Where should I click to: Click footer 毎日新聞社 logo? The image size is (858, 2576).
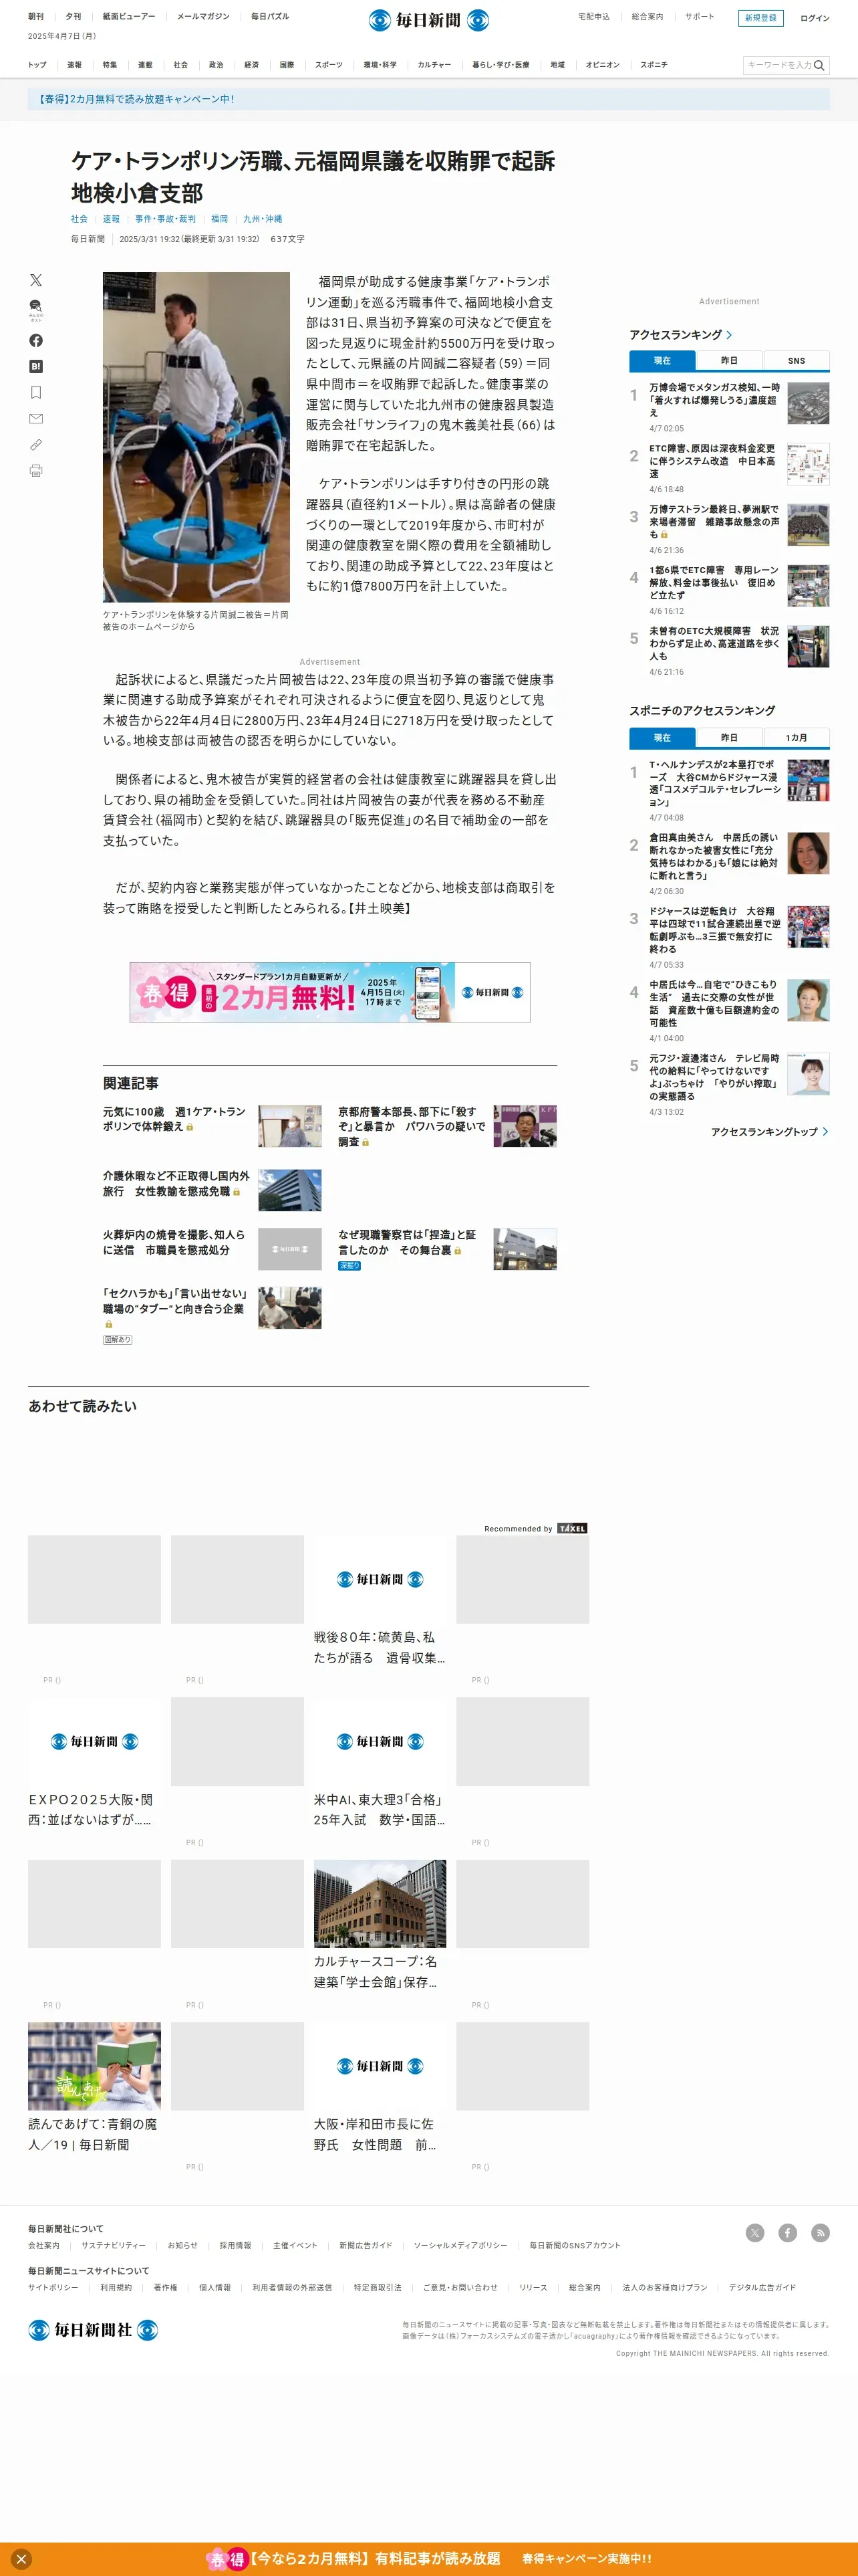click(x=93, y=2330)
